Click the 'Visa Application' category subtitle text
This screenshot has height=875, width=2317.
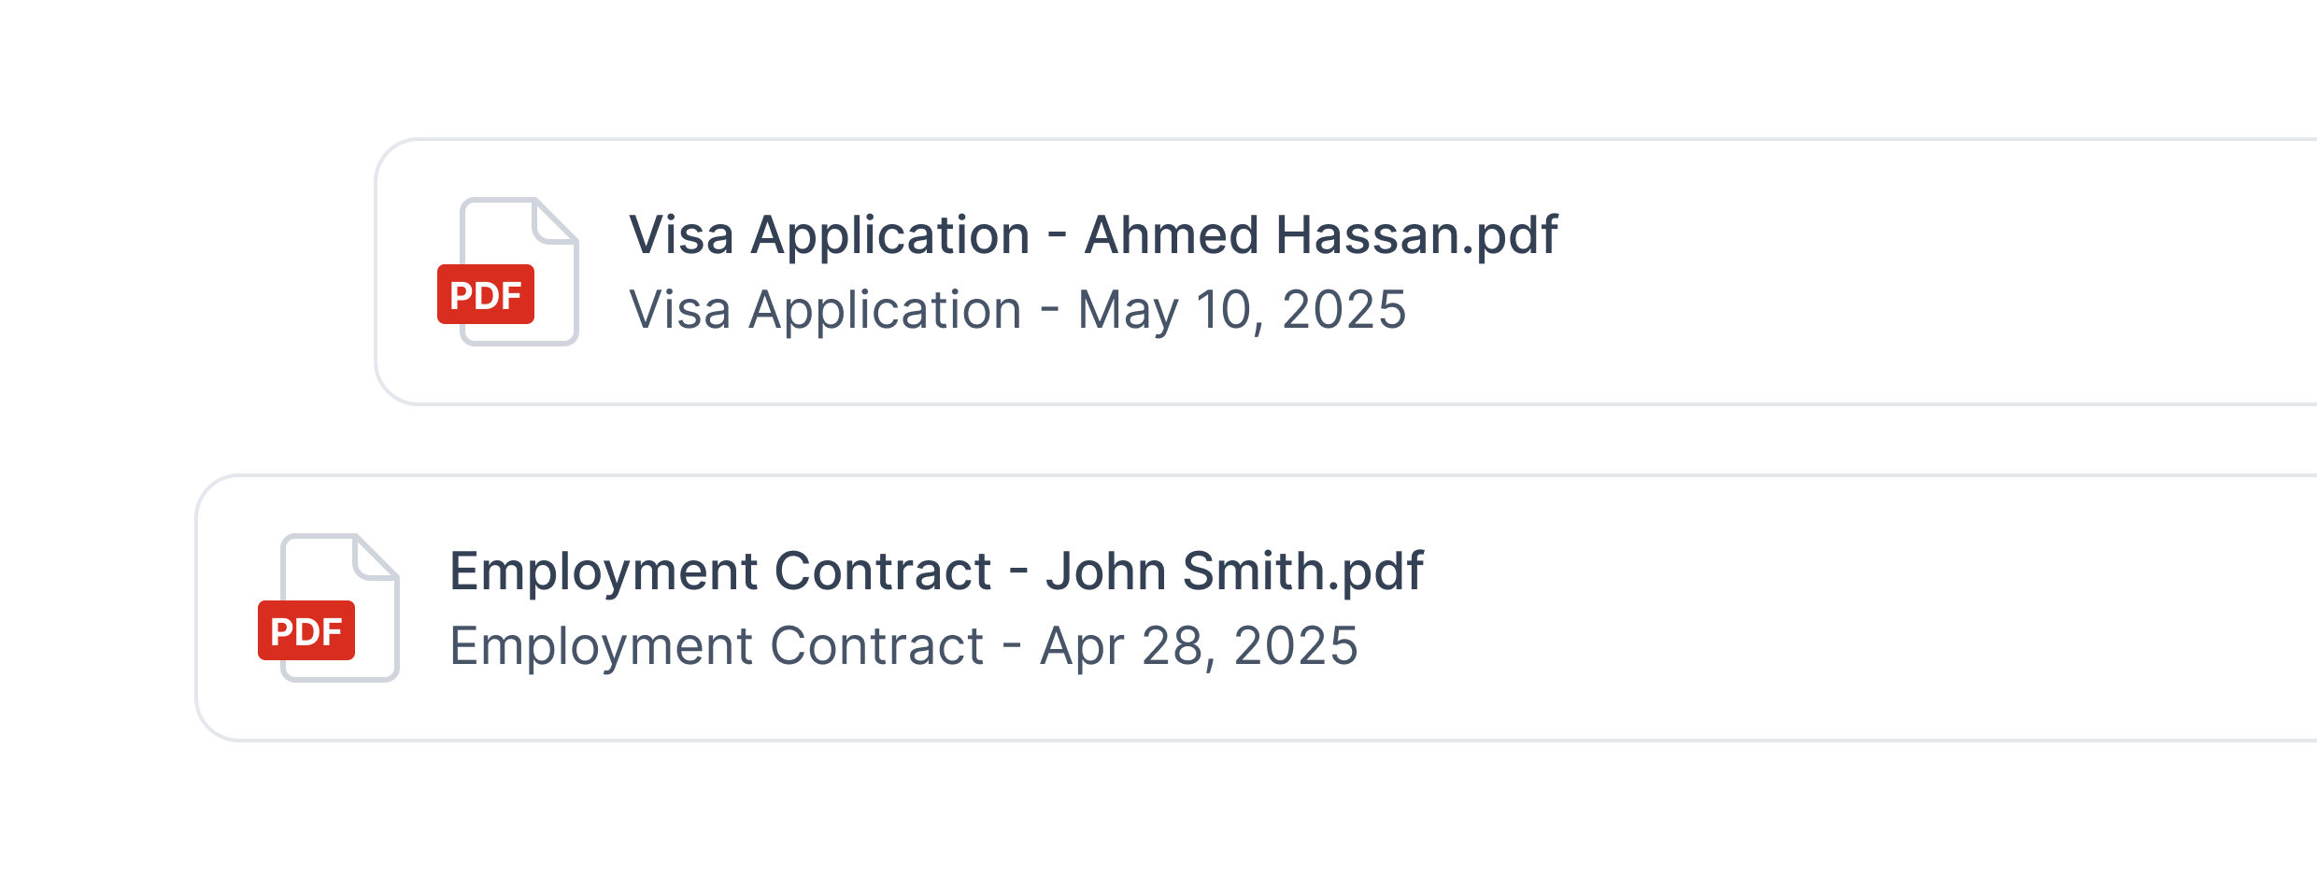pos(825,310)
